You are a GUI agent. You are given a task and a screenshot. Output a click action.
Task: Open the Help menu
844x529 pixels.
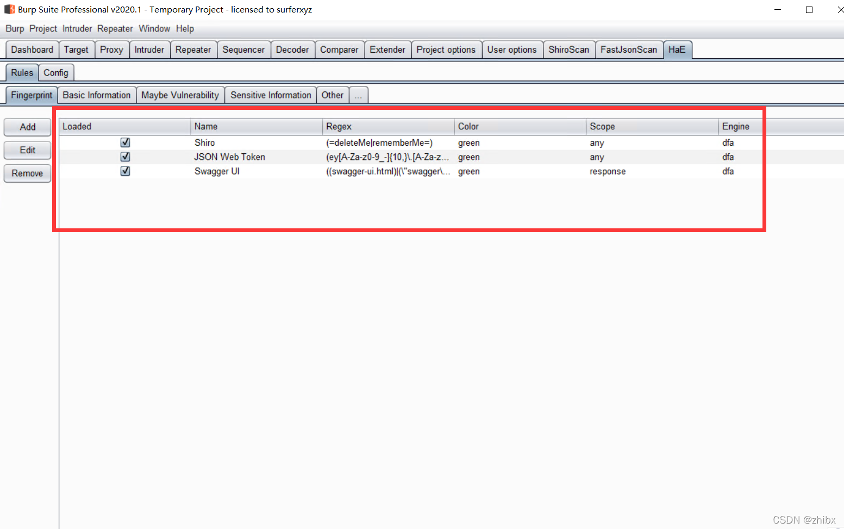click(x=185, y=29)
